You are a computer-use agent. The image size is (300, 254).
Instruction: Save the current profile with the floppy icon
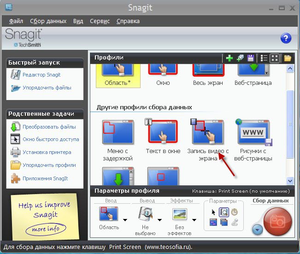[250, 58]
